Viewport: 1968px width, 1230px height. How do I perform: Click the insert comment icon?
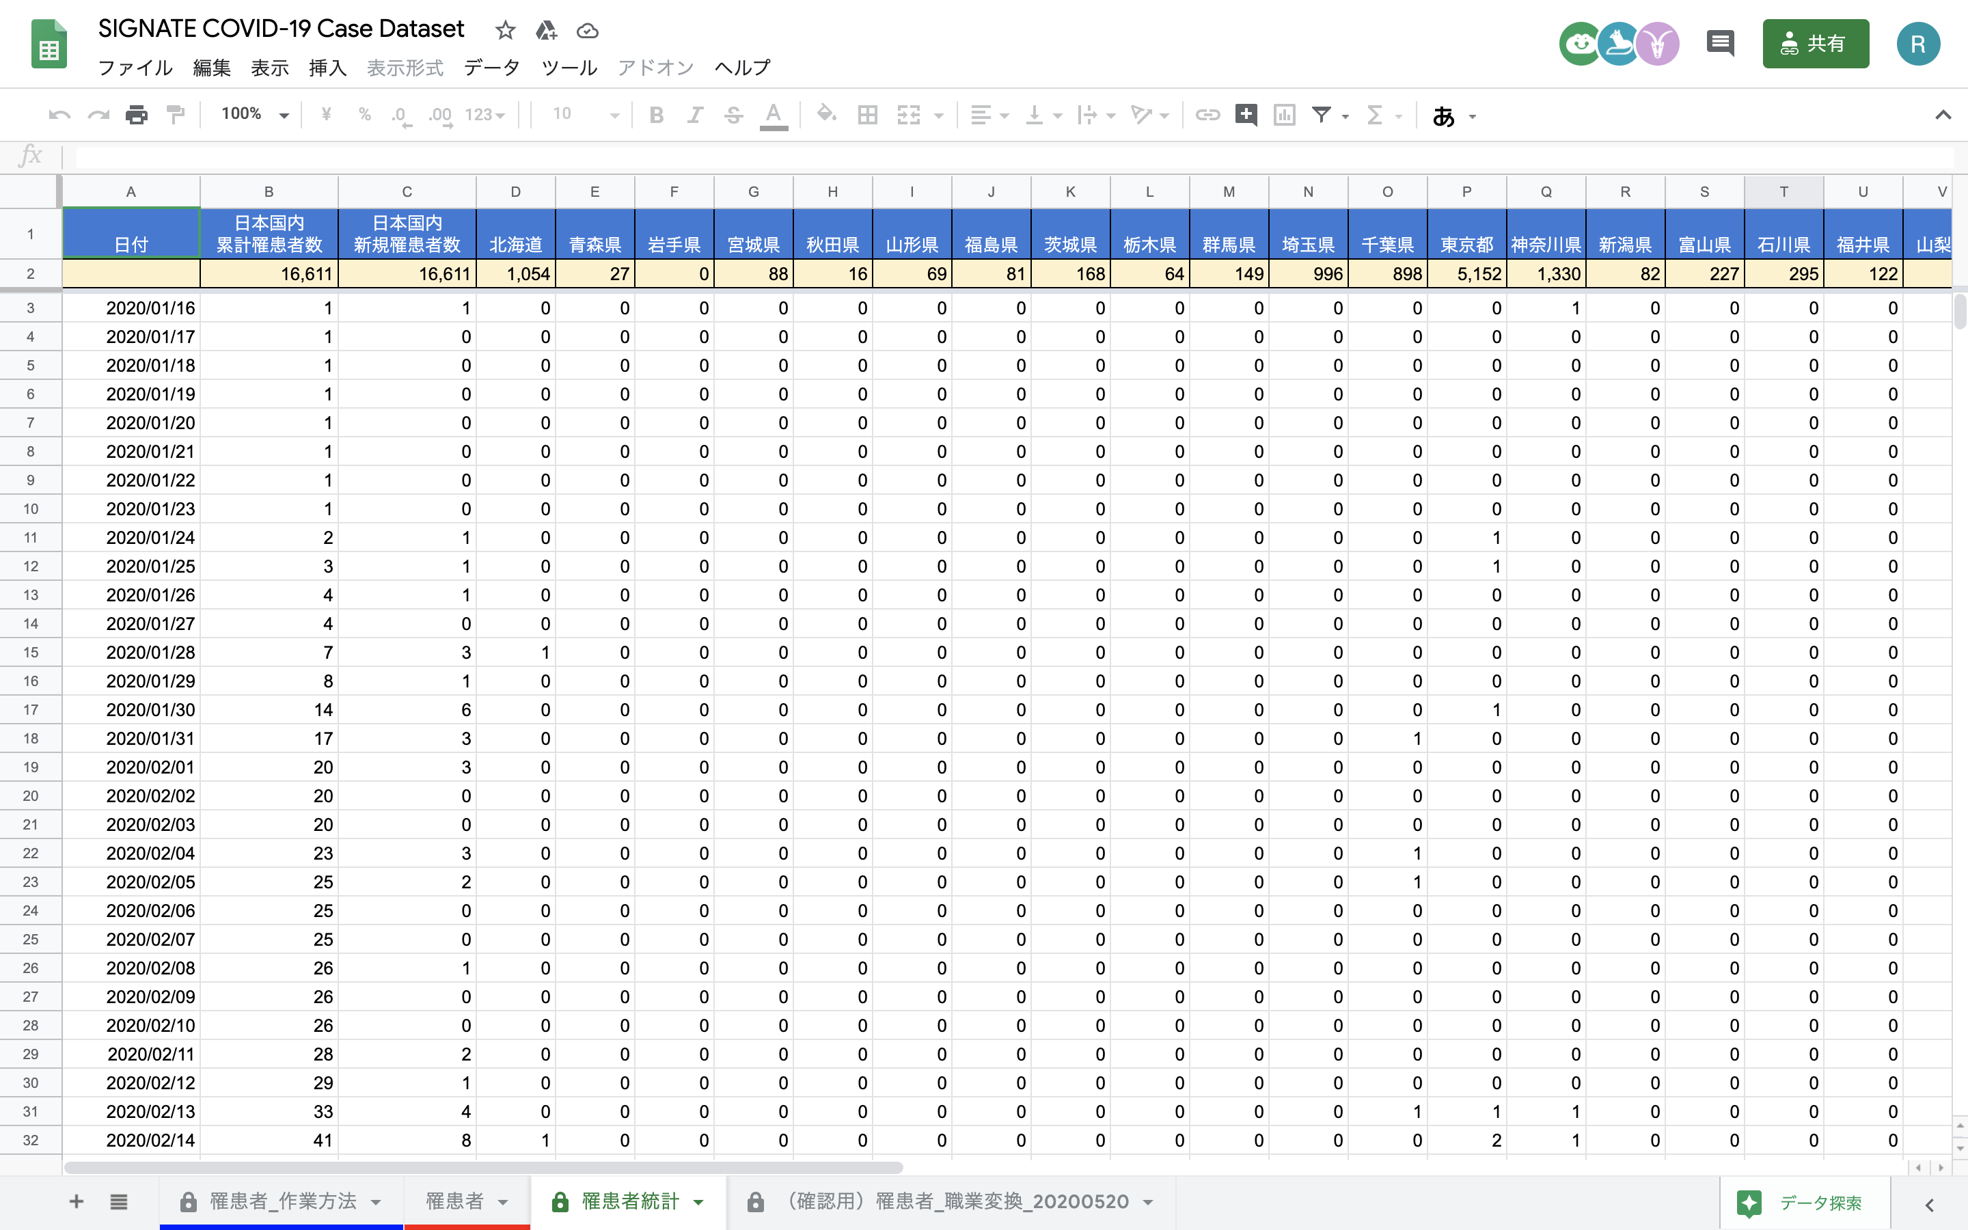1245,115
